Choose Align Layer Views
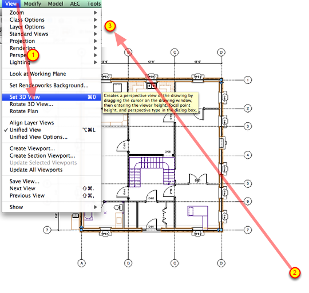309x293 pixels. 51,123
